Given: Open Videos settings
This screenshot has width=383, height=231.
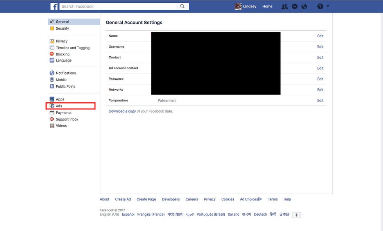Looking at the screenshot, I should 61,126.
